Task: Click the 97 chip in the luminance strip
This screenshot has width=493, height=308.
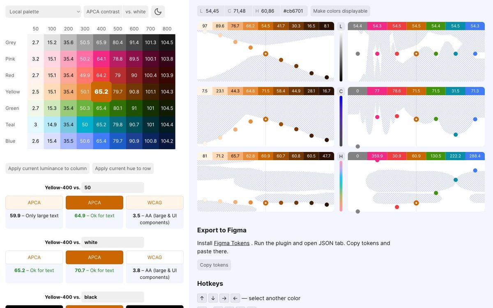Action: (205, 26)
